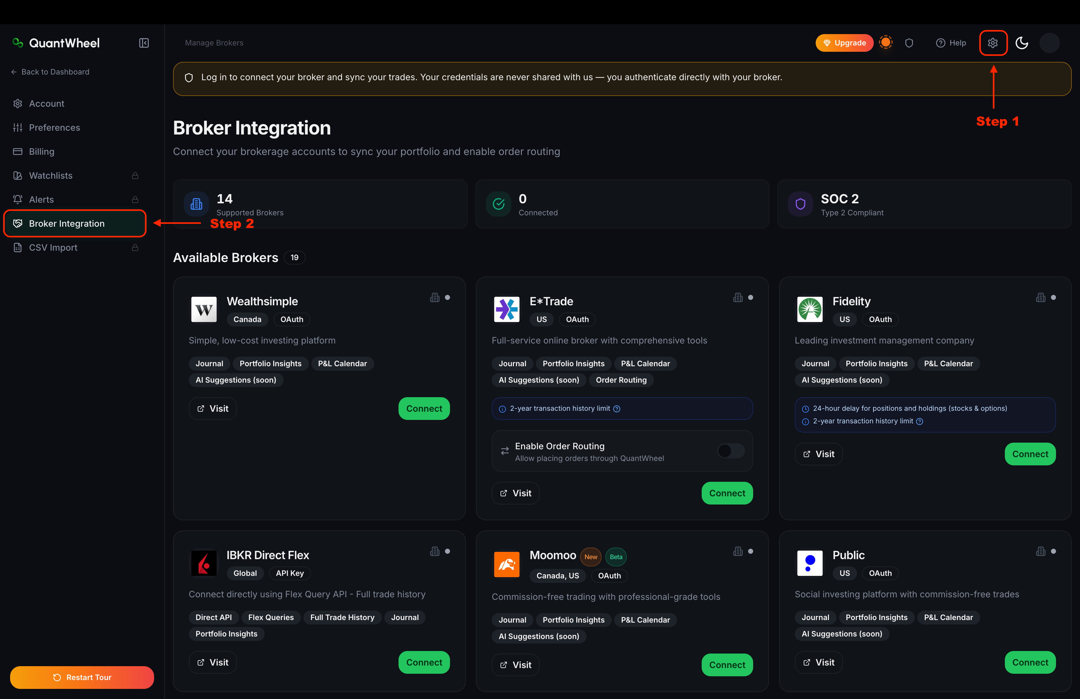Open Alerts section
The height and width of the screenshot is (699, 1080).
point(75,200)
